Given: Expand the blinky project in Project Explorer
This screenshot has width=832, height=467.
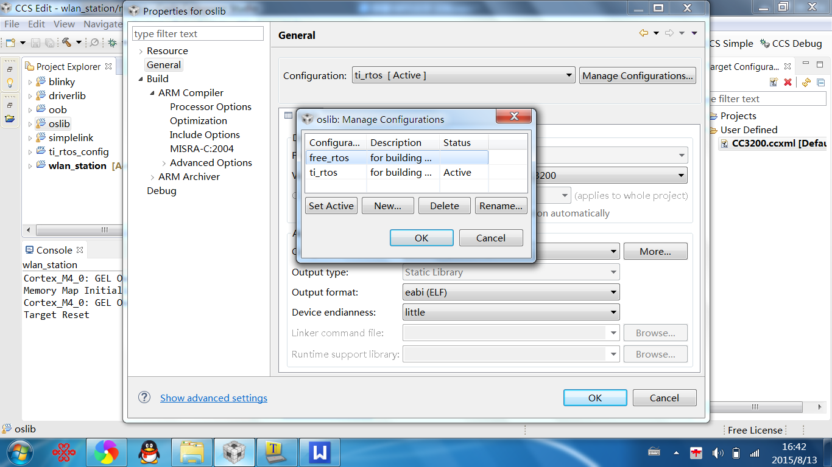Looking at the screenshot, I should (30, 82).
